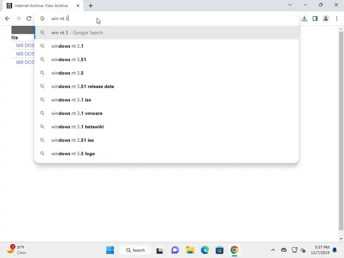Viewport: 344px width, 258px height.
Task: Choose 'win nt 3 - Google Search' suggestion
Action: click(167, 33)
